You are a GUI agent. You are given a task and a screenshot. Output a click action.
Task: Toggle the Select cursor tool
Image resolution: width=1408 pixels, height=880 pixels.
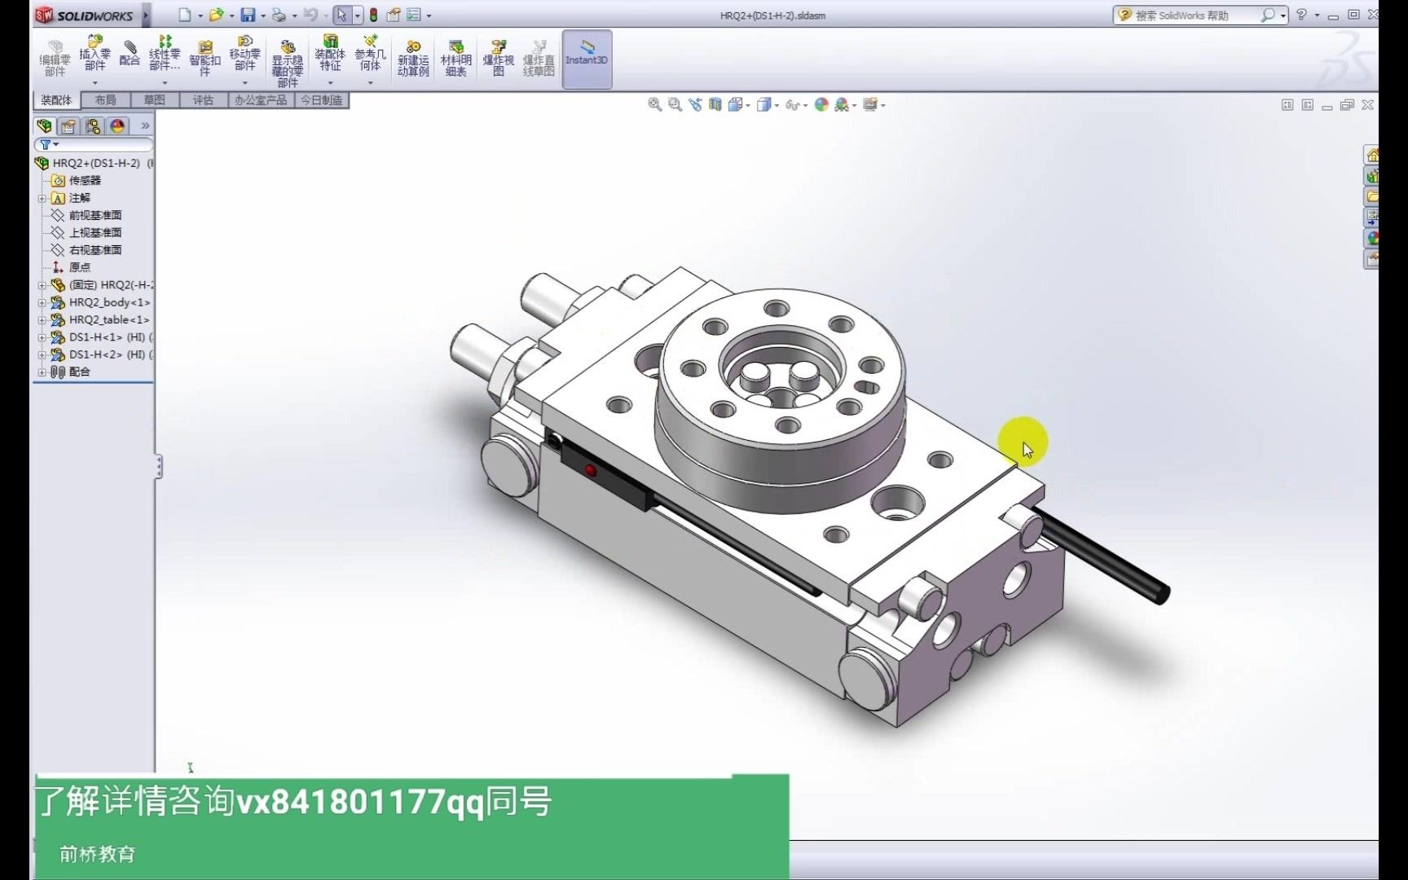click(x=342, y=15)
